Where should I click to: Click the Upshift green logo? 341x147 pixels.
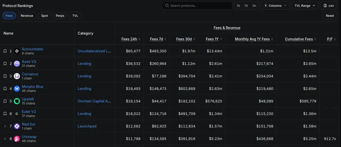(x=17, y=101)
